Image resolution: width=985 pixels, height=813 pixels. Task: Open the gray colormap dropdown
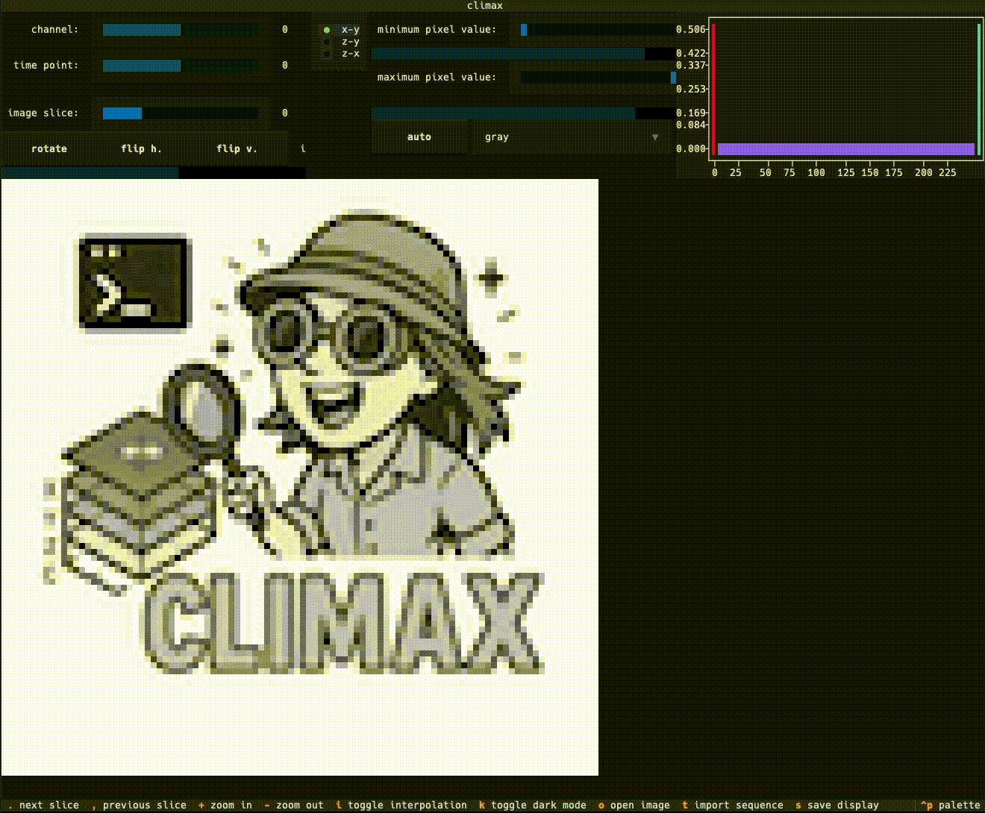coord(572,137)
